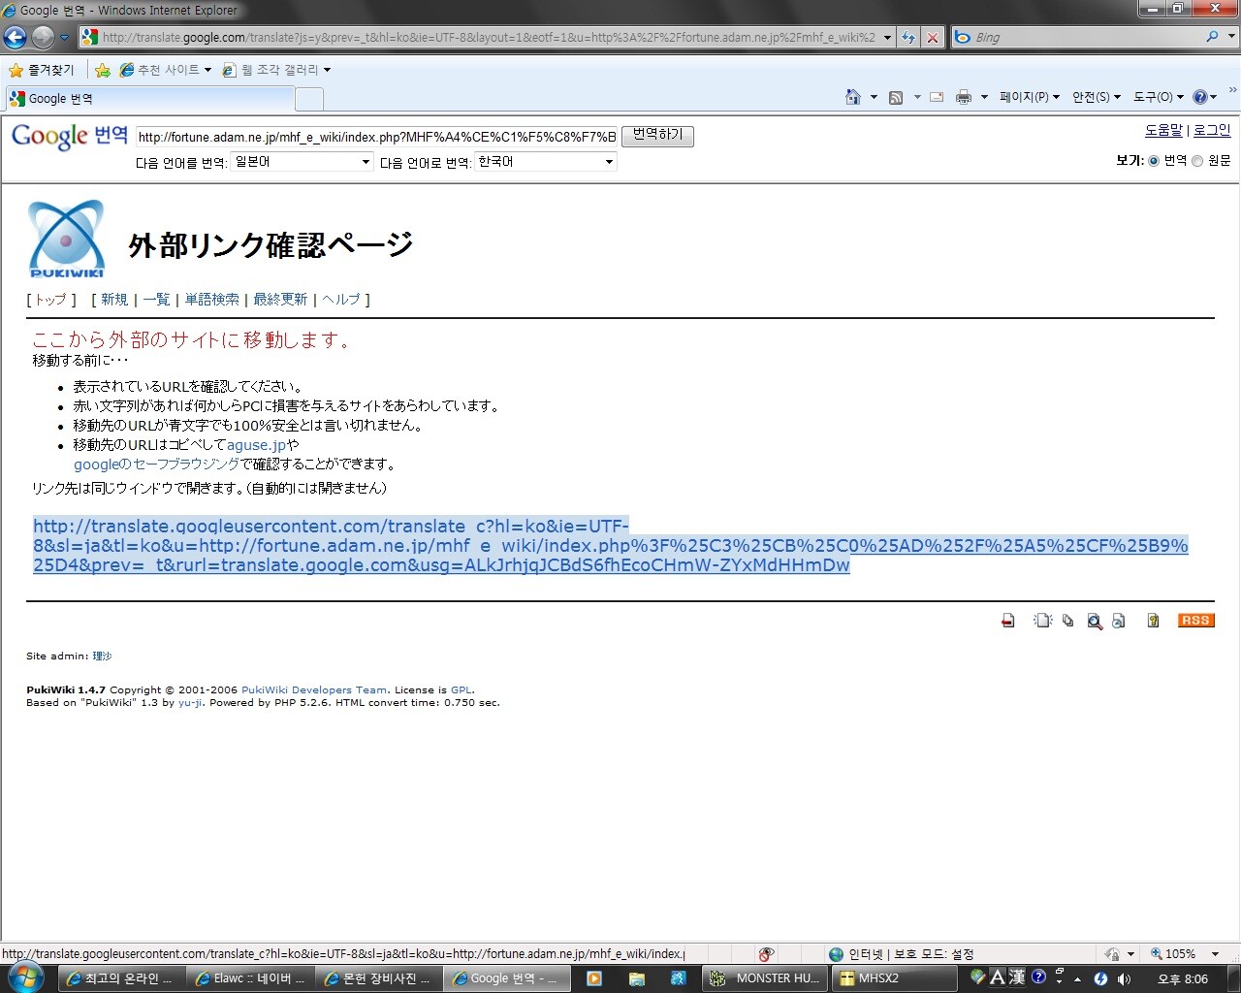1241x993 pixels.
Task: Select the 번역 view radio button
Action: tap(1154, 161)
